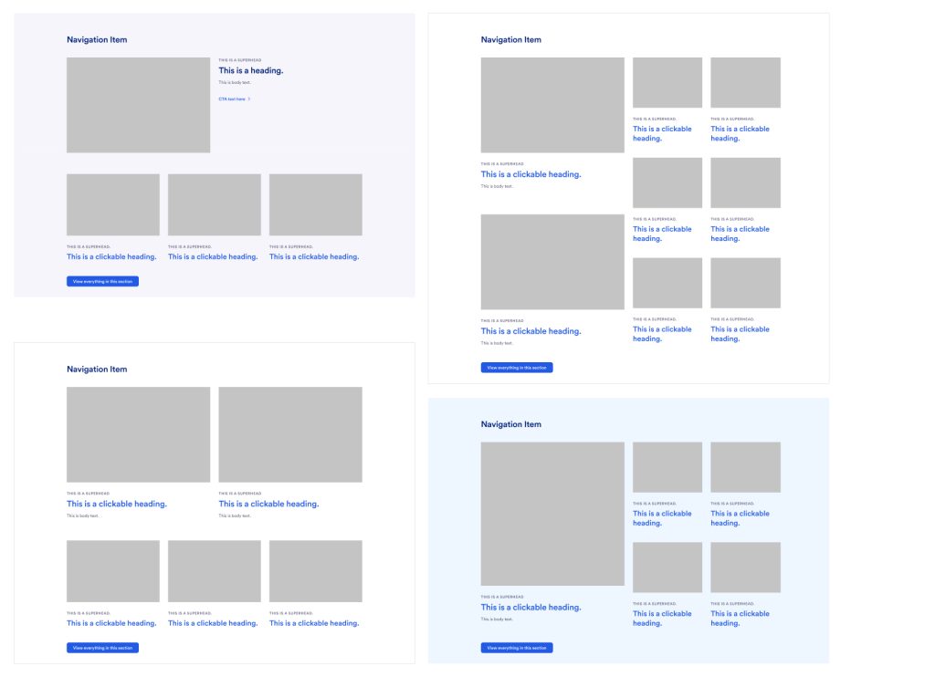Image resolution: width=935 pixels, height=677 pixels.
Task: Select the large image beside "This is a heading."
Action: [x=139, y=105]
